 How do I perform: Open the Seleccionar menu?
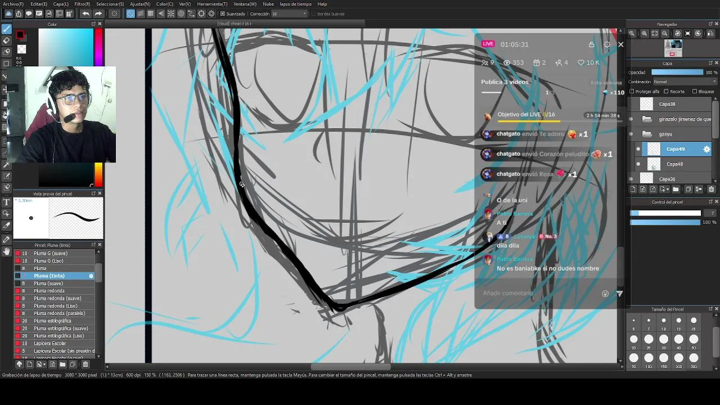click(110, 4)
